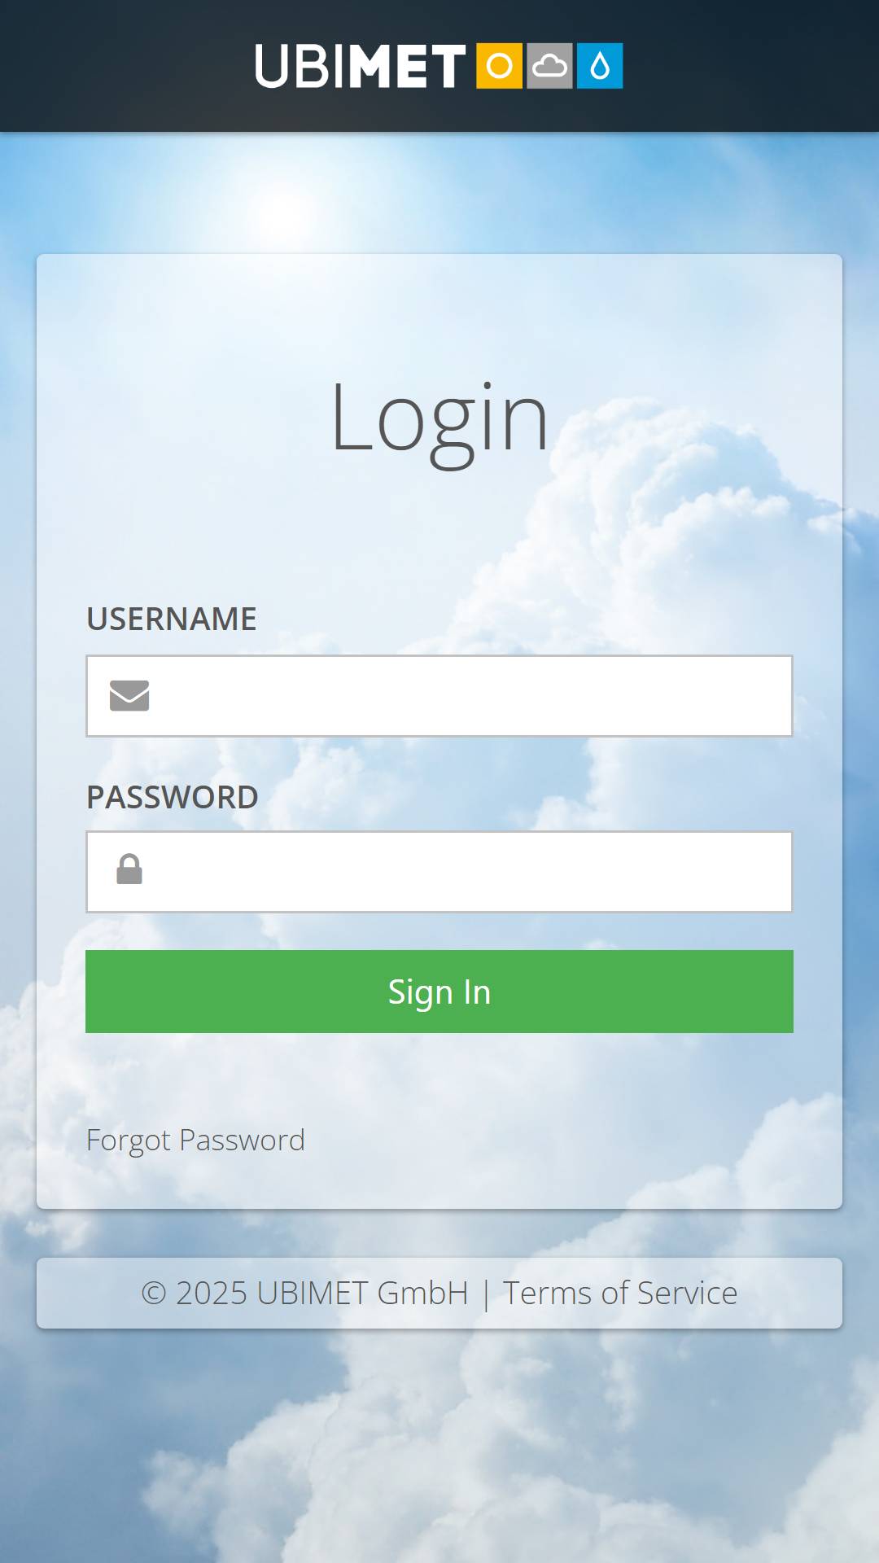This screenshot has height=1563, width=879.
Task: Focus the Password input field
Action: tap(439, 872)
